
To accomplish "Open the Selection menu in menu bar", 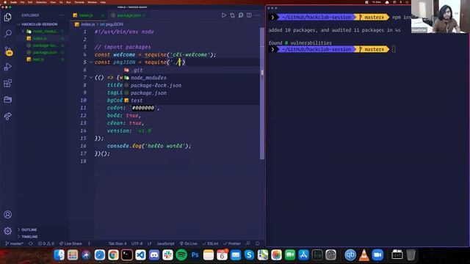I will pyautogui.click(x=41, y=2).
